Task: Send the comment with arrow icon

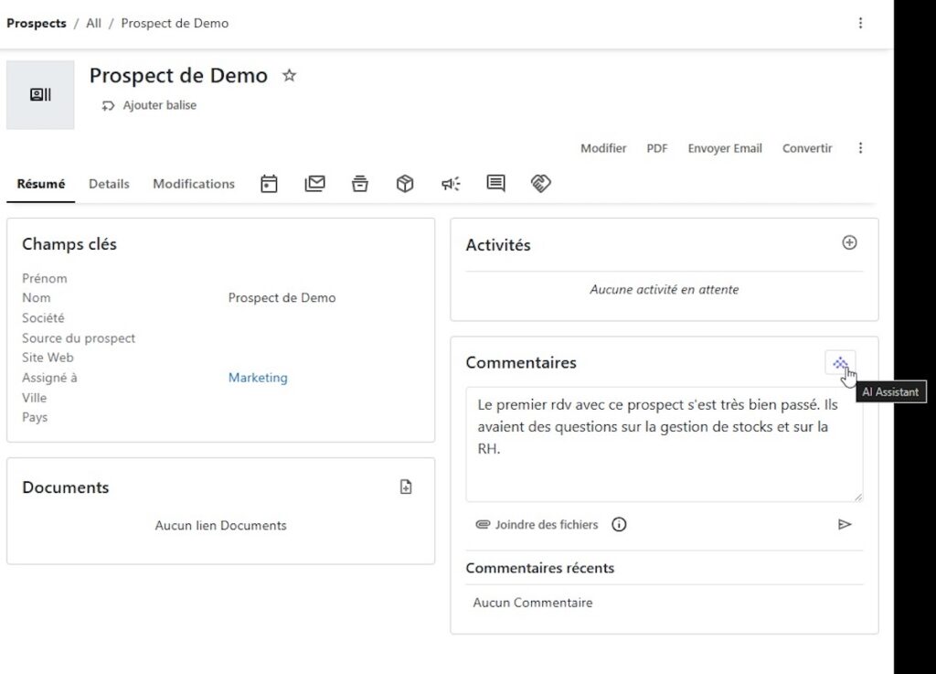Action: [x=845, y=525]
